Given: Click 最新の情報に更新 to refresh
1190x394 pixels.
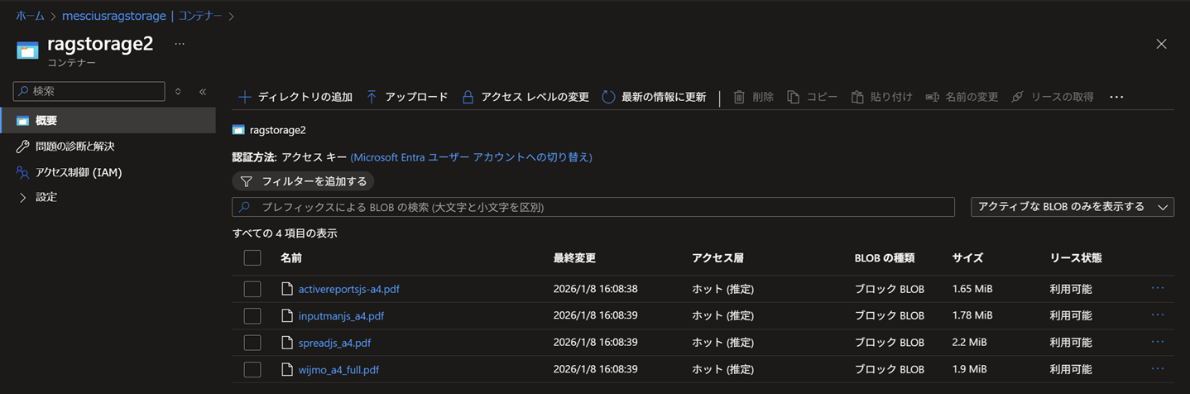Looking at the screenshot, I should pos(654,97).
